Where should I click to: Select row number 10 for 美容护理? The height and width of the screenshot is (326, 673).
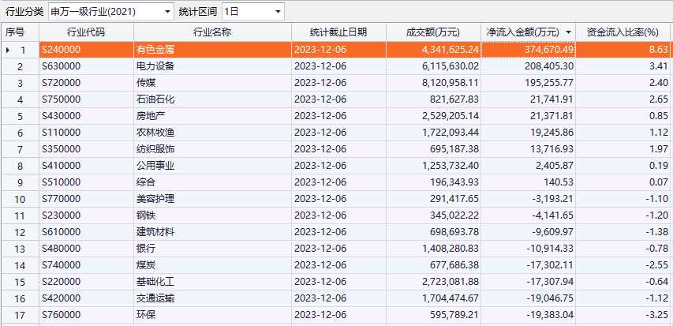click(20, 199)
